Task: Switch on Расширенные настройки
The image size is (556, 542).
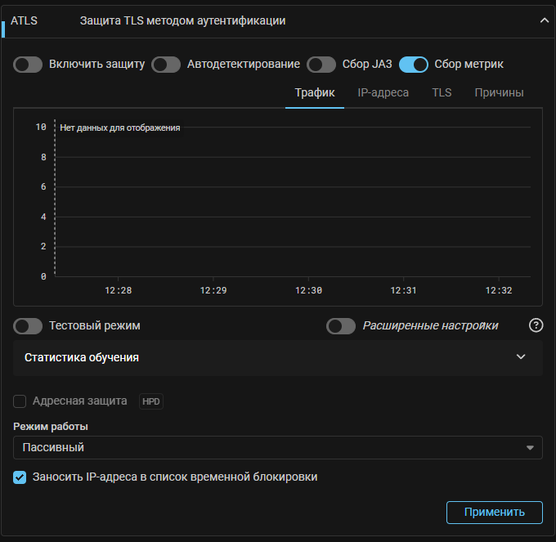Action: pyautogui.click(x=341, y=326)
